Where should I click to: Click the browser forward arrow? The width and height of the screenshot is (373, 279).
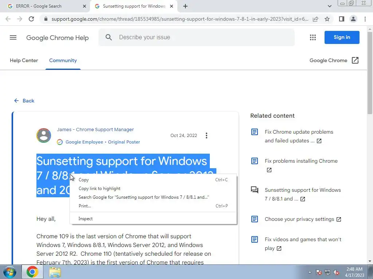(20, 19)
